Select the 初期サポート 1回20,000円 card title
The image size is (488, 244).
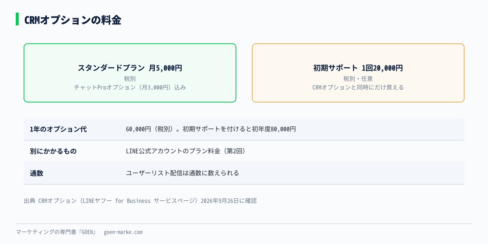point(358,68)
